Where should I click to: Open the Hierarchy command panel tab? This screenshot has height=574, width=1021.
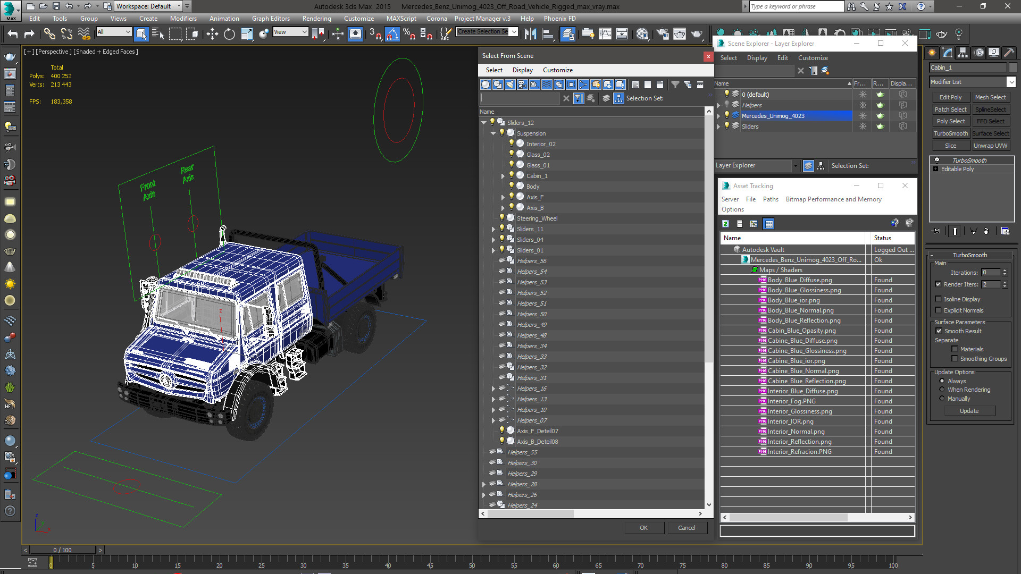(963, 53)
